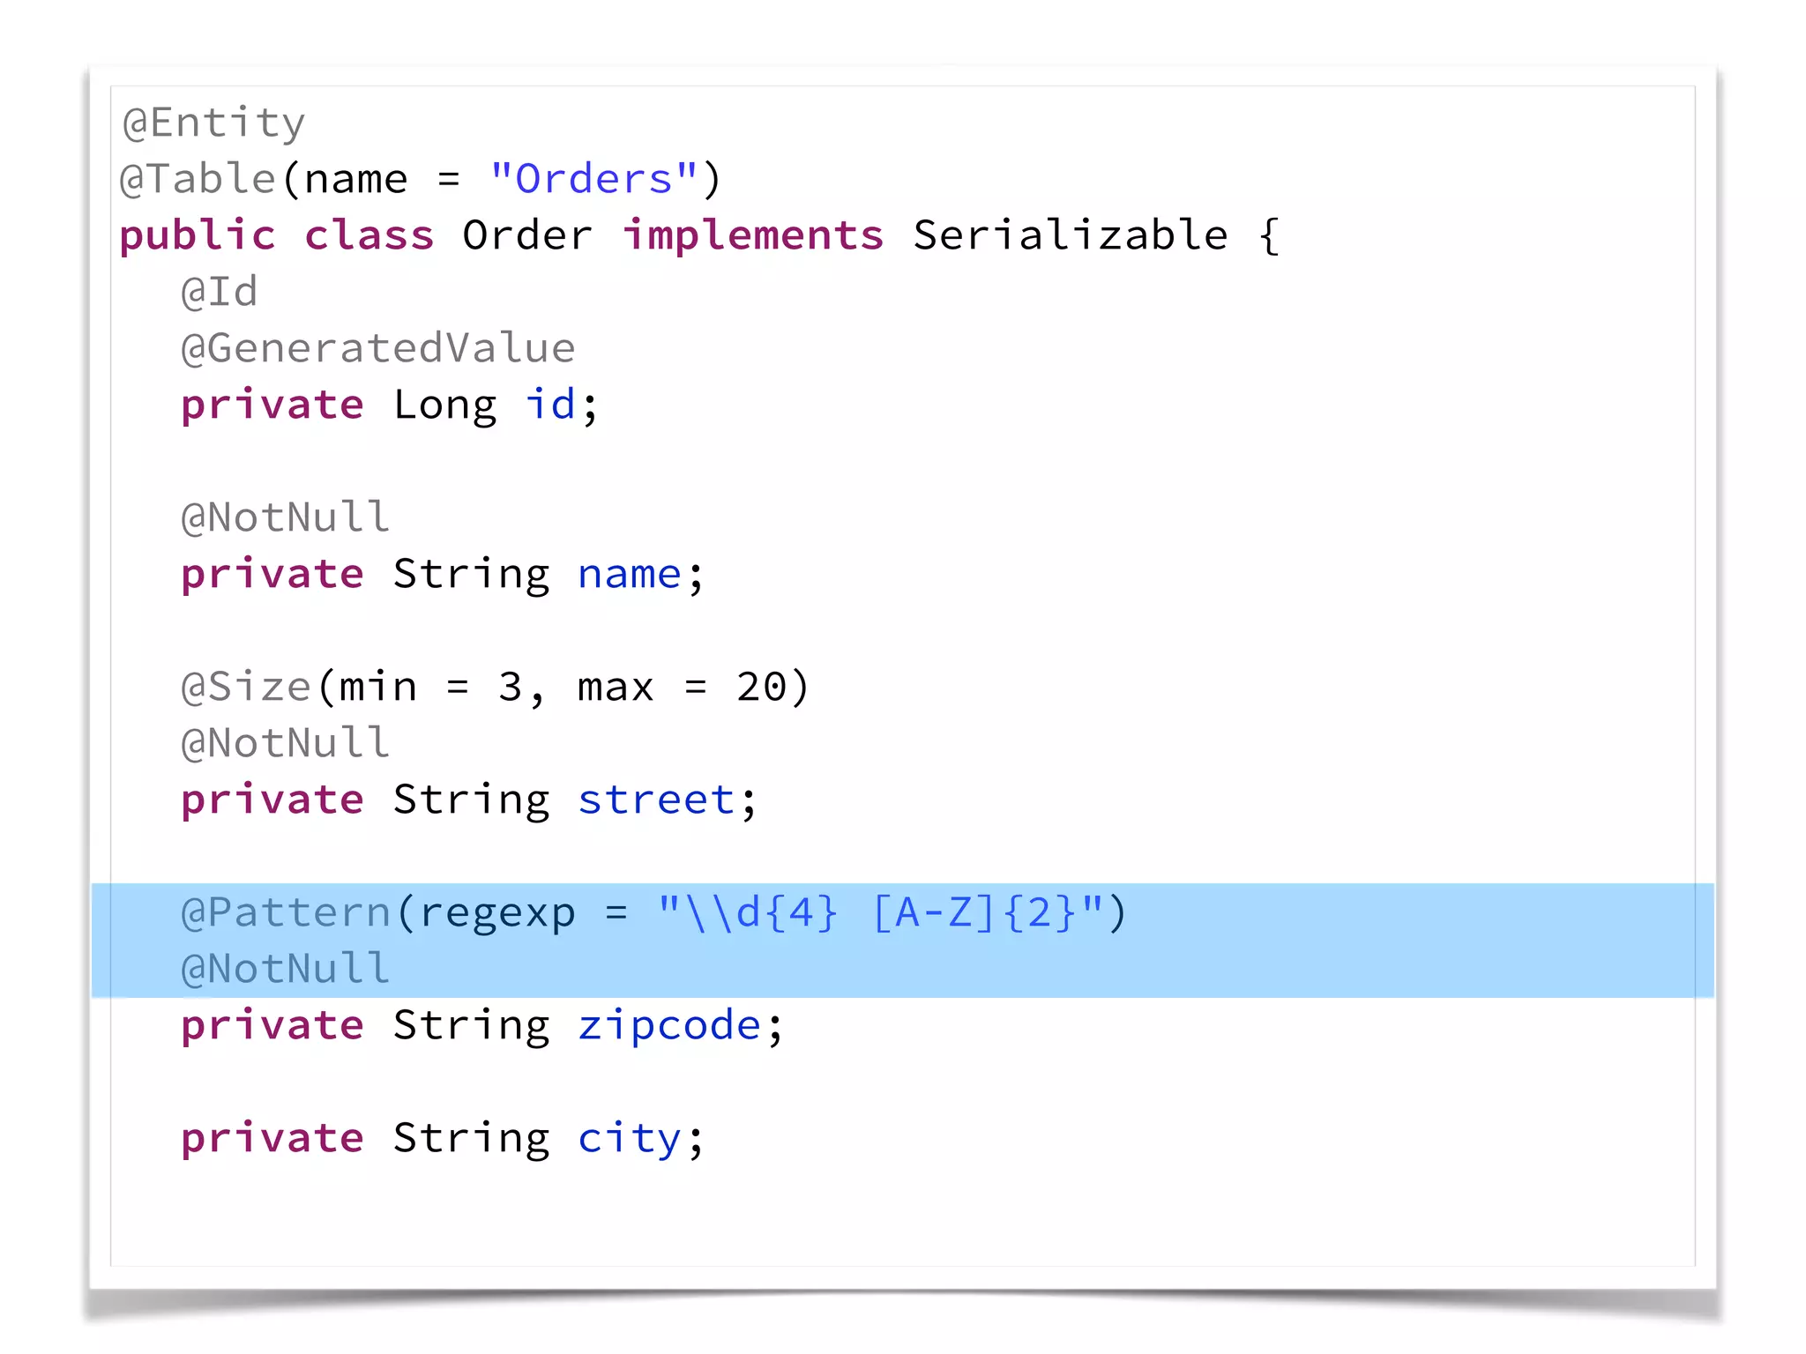Click 'String' type on the zipcode line
The width and height of the screenshot is (1806, 1354).
point(472,1027)
